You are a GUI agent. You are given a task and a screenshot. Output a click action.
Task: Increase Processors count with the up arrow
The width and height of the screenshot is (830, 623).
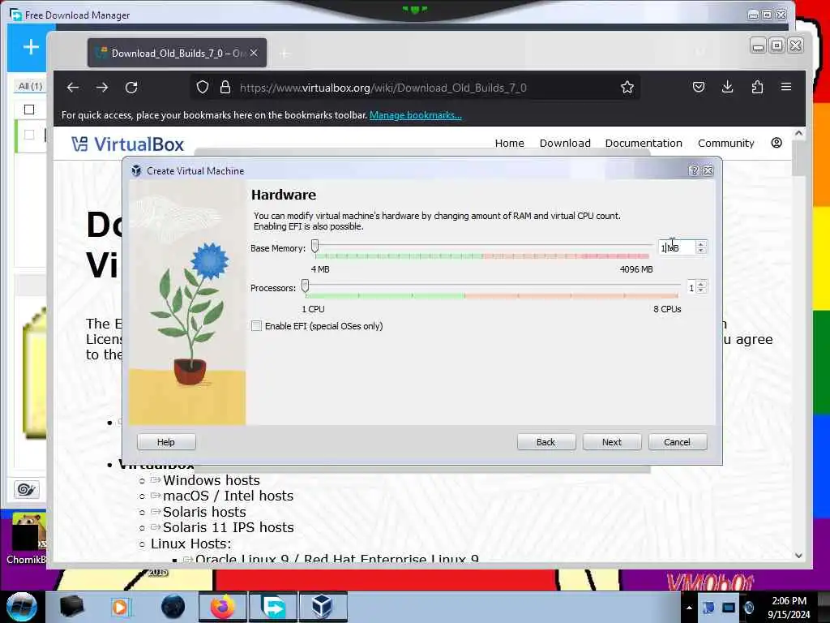point(701,284)
